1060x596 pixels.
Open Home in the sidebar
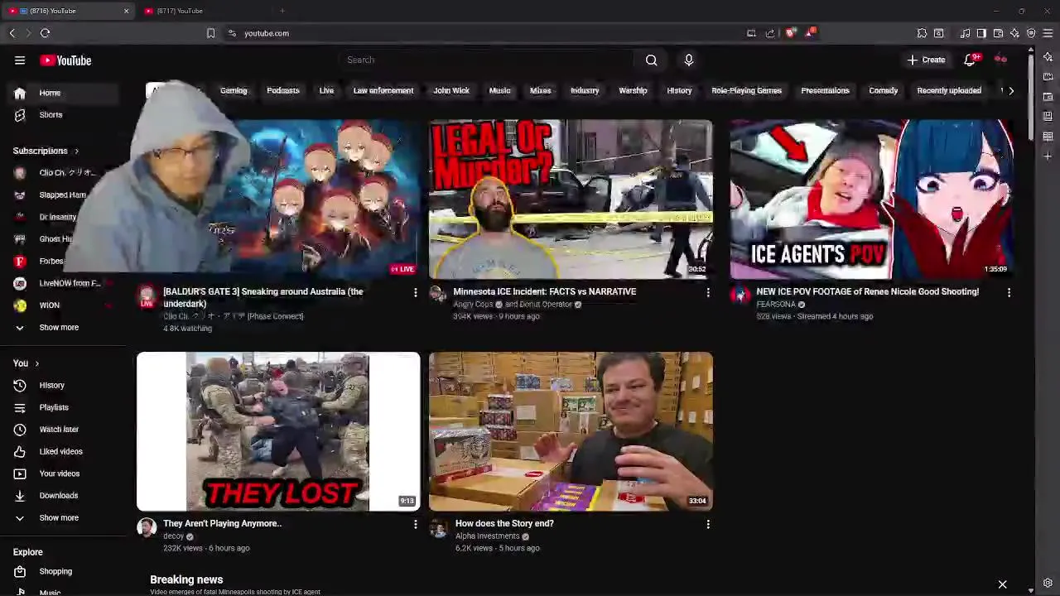64,93
